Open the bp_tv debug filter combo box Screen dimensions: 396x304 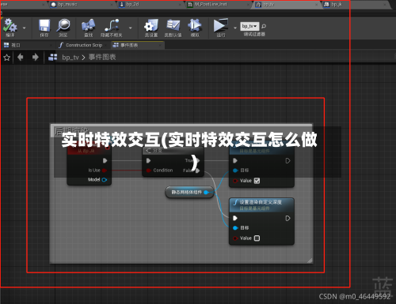coord(249,26)
